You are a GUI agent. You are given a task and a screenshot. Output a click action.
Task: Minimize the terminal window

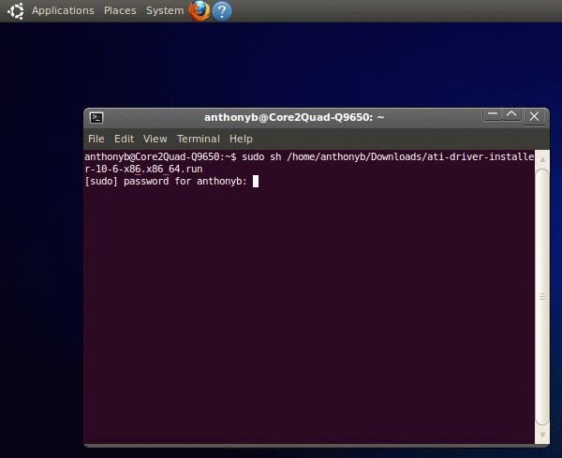tap(493, 114)
